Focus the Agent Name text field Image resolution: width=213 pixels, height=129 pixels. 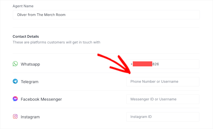[106, 15]
